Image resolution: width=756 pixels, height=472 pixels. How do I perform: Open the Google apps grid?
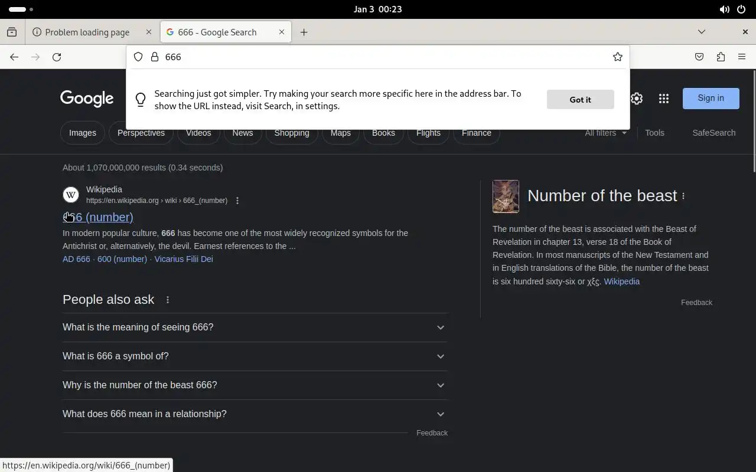(664, 99)
